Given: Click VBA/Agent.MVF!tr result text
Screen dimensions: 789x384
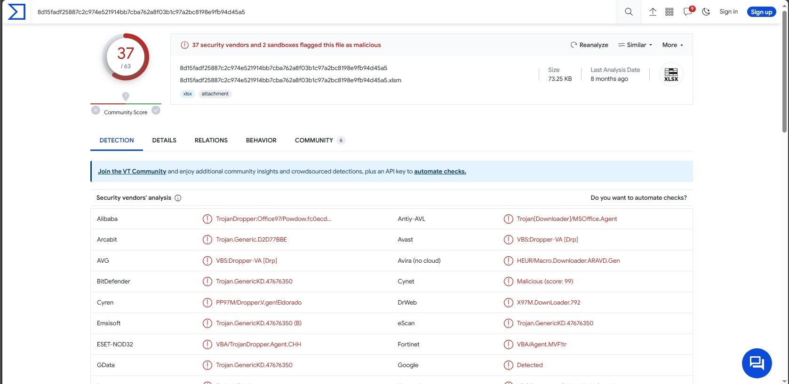Looking at the screenshot, I should [542, 345].
